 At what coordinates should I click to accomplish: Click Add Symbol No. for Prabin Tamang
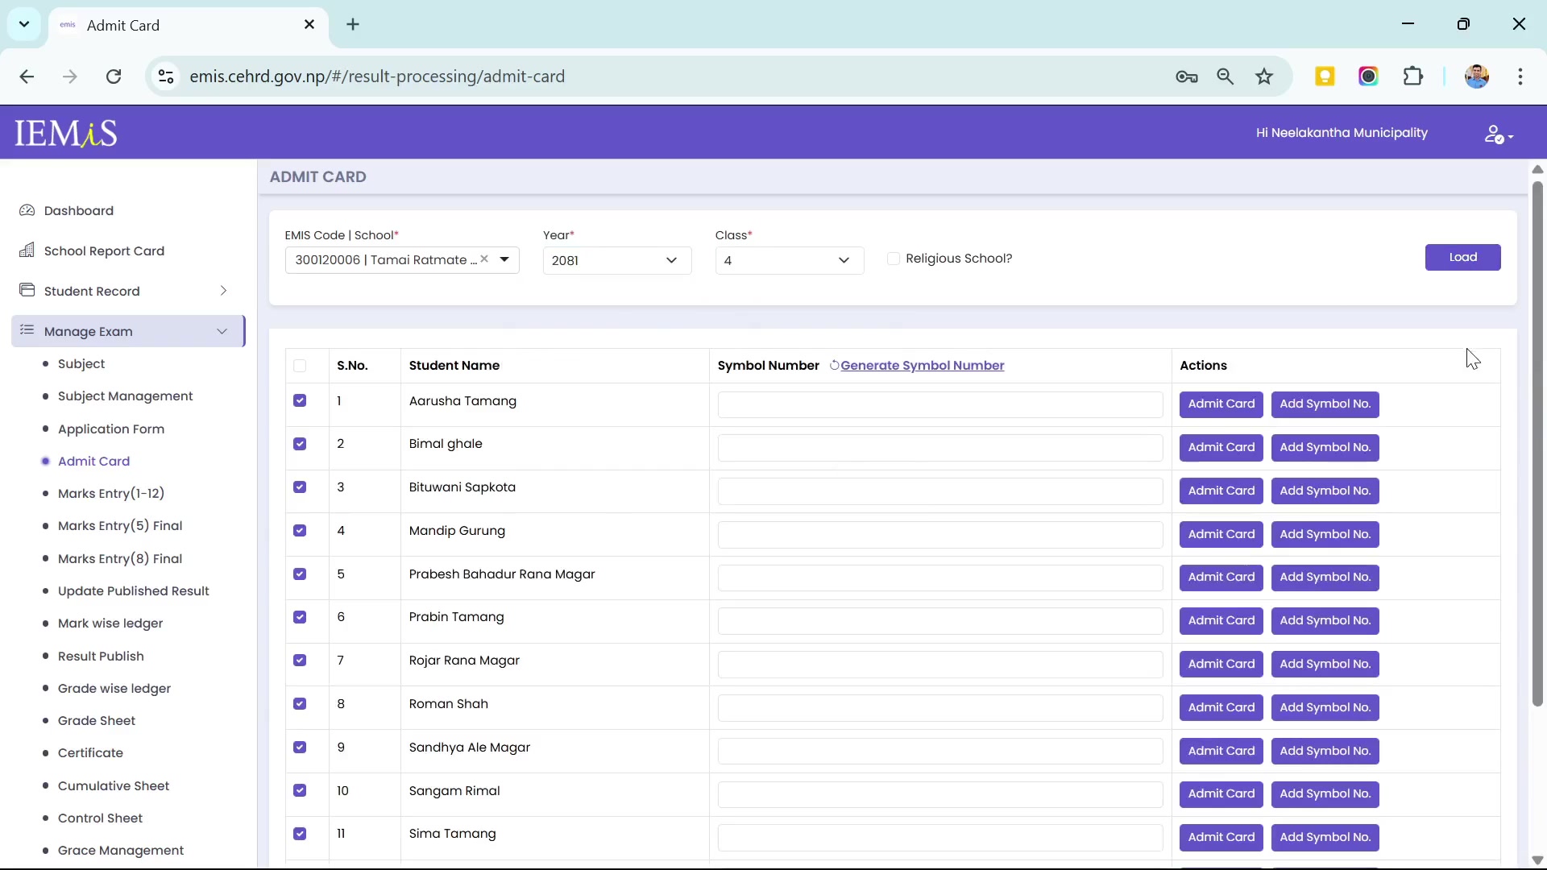coord(1325,621)
